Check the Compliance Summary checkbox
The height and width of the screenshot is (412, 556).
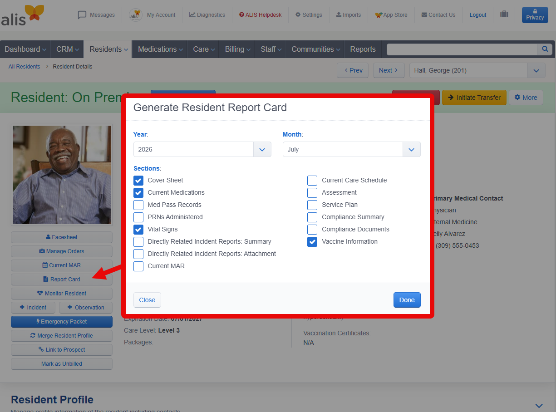[312, 217]
